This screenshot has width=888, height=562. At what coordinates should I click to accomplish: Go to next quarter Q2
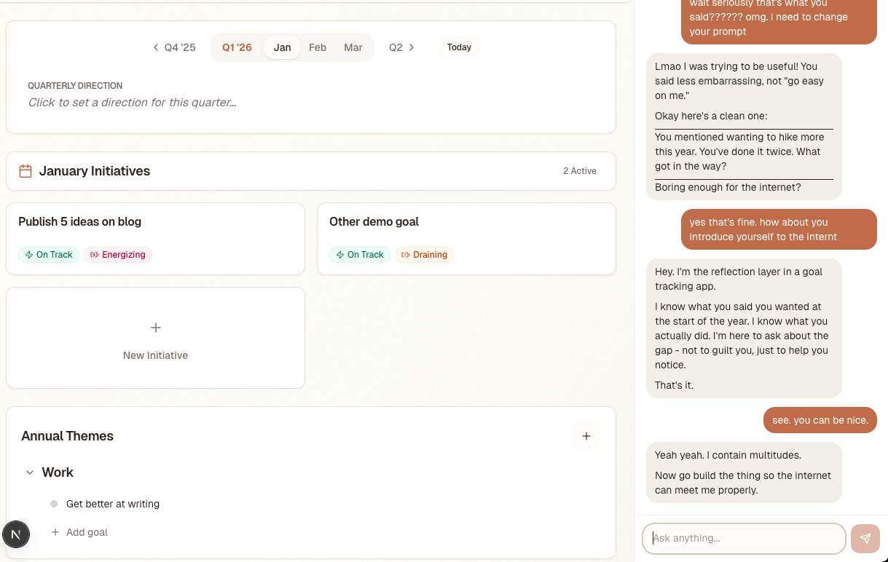(x=401, y=47)
